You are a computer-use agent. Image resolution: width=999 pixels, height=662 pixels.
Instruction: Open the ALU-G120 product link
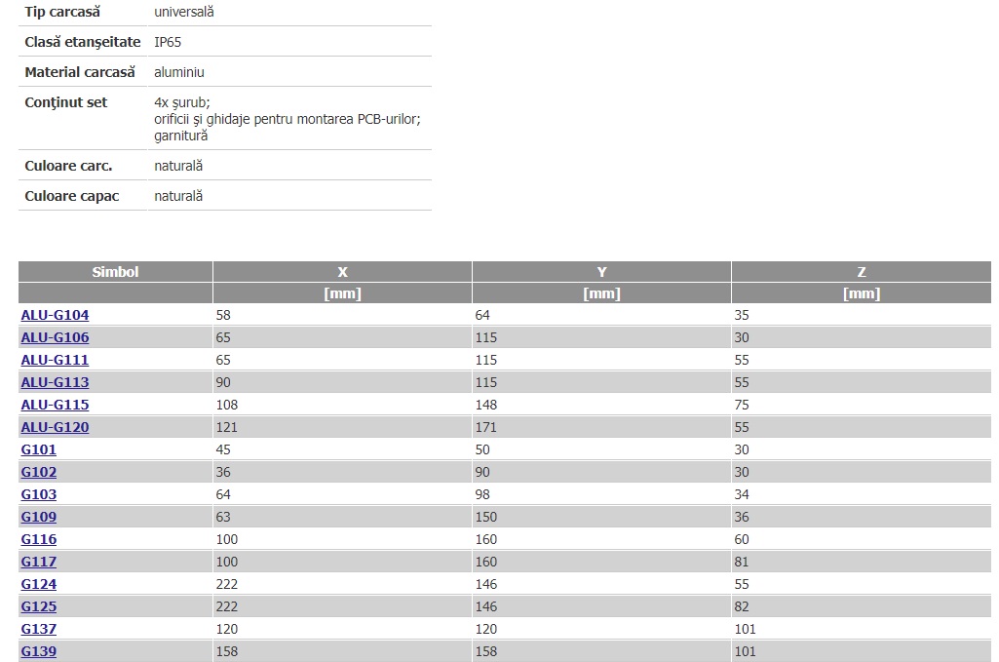pyautogui.click(x=55, y=427)
